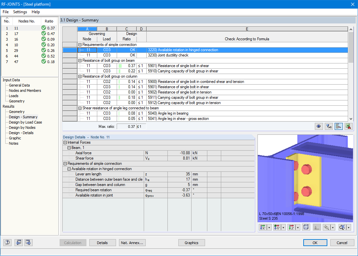Open the Settings menu
Screen dimensions: 358x256
click(20, 12)
